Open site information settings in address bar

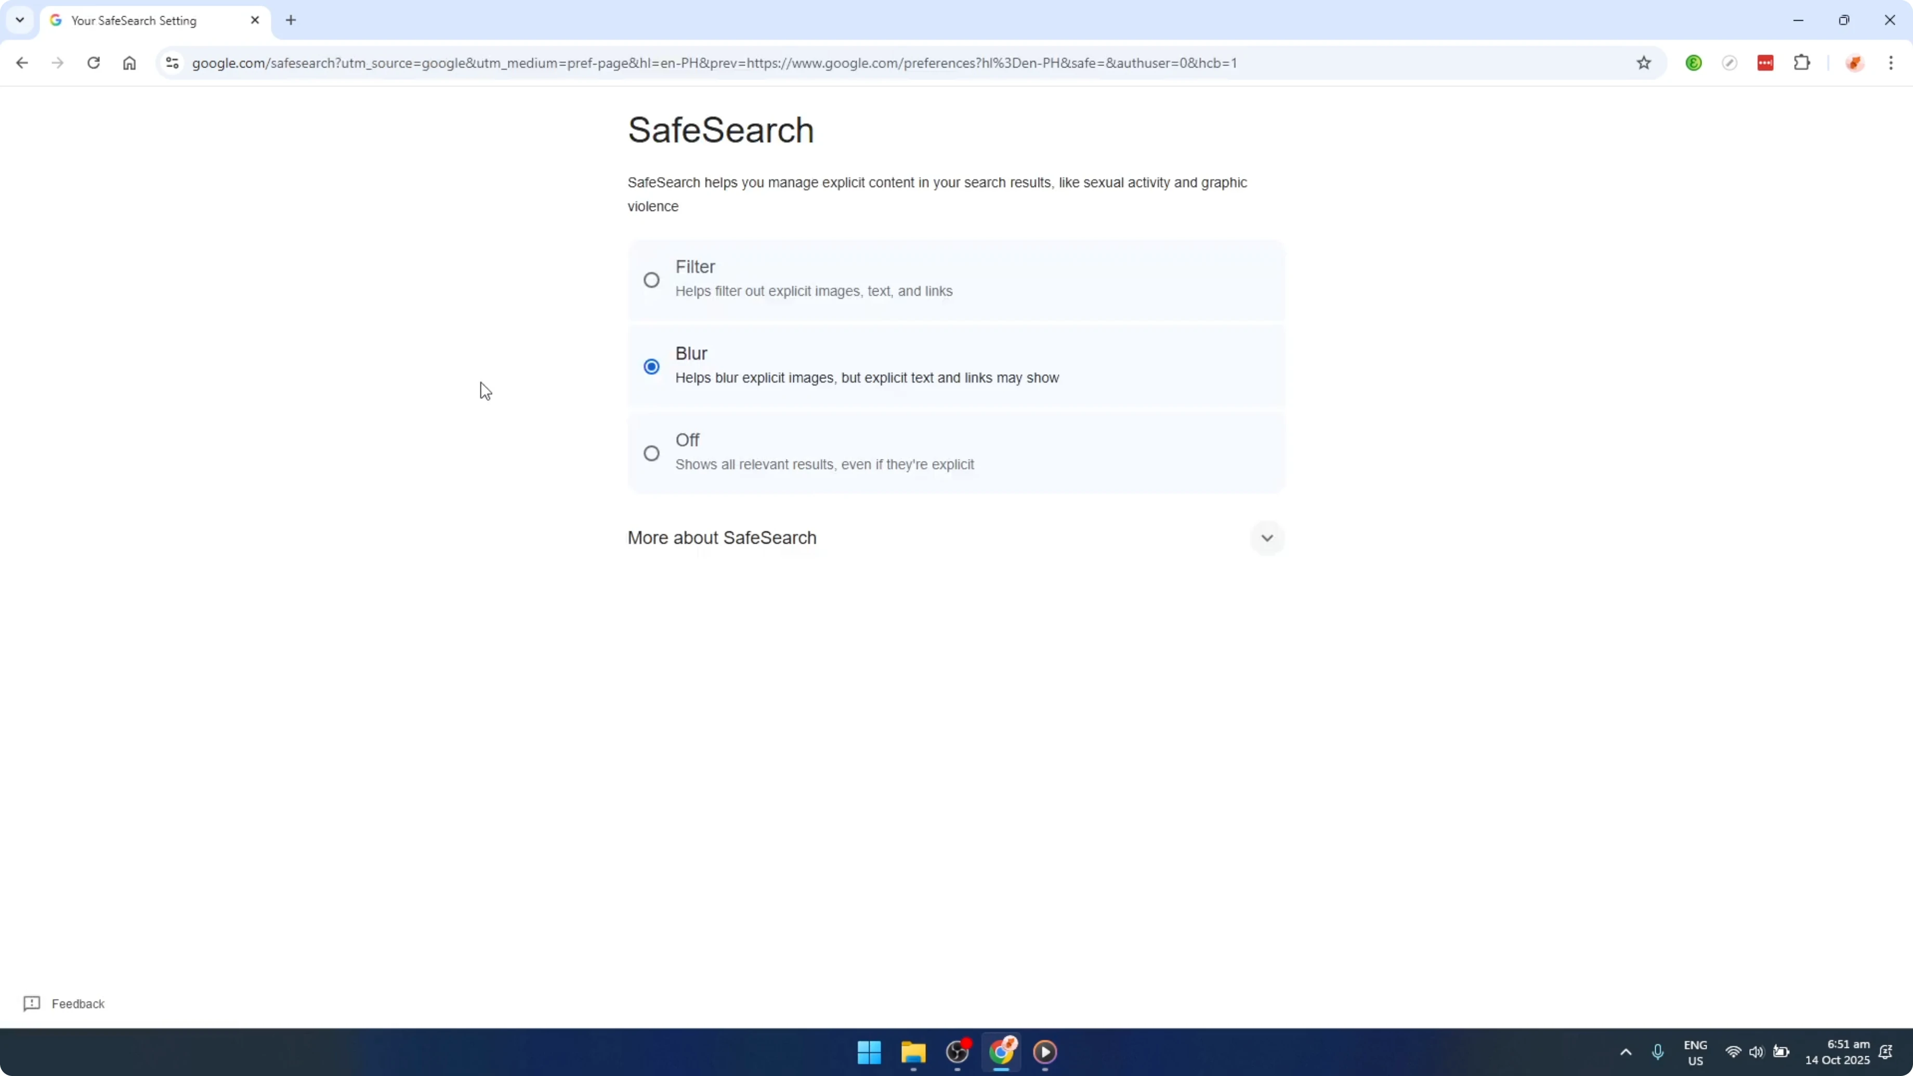[x=172, y=62]
